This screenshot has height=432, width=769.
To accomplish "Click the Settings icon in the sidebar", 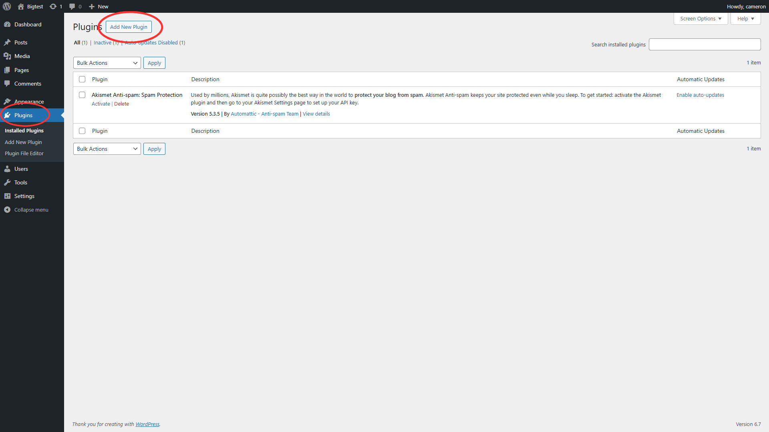I will tap(8, 196).
